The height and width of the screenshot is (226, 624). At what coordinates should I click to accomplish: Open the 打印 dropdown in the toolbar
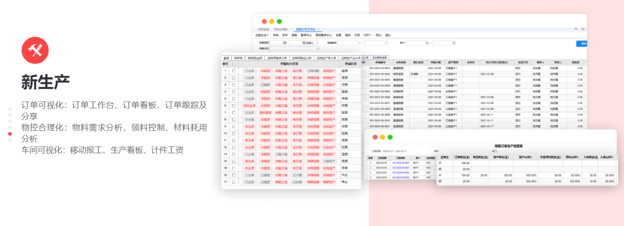[x=368, y=35]
